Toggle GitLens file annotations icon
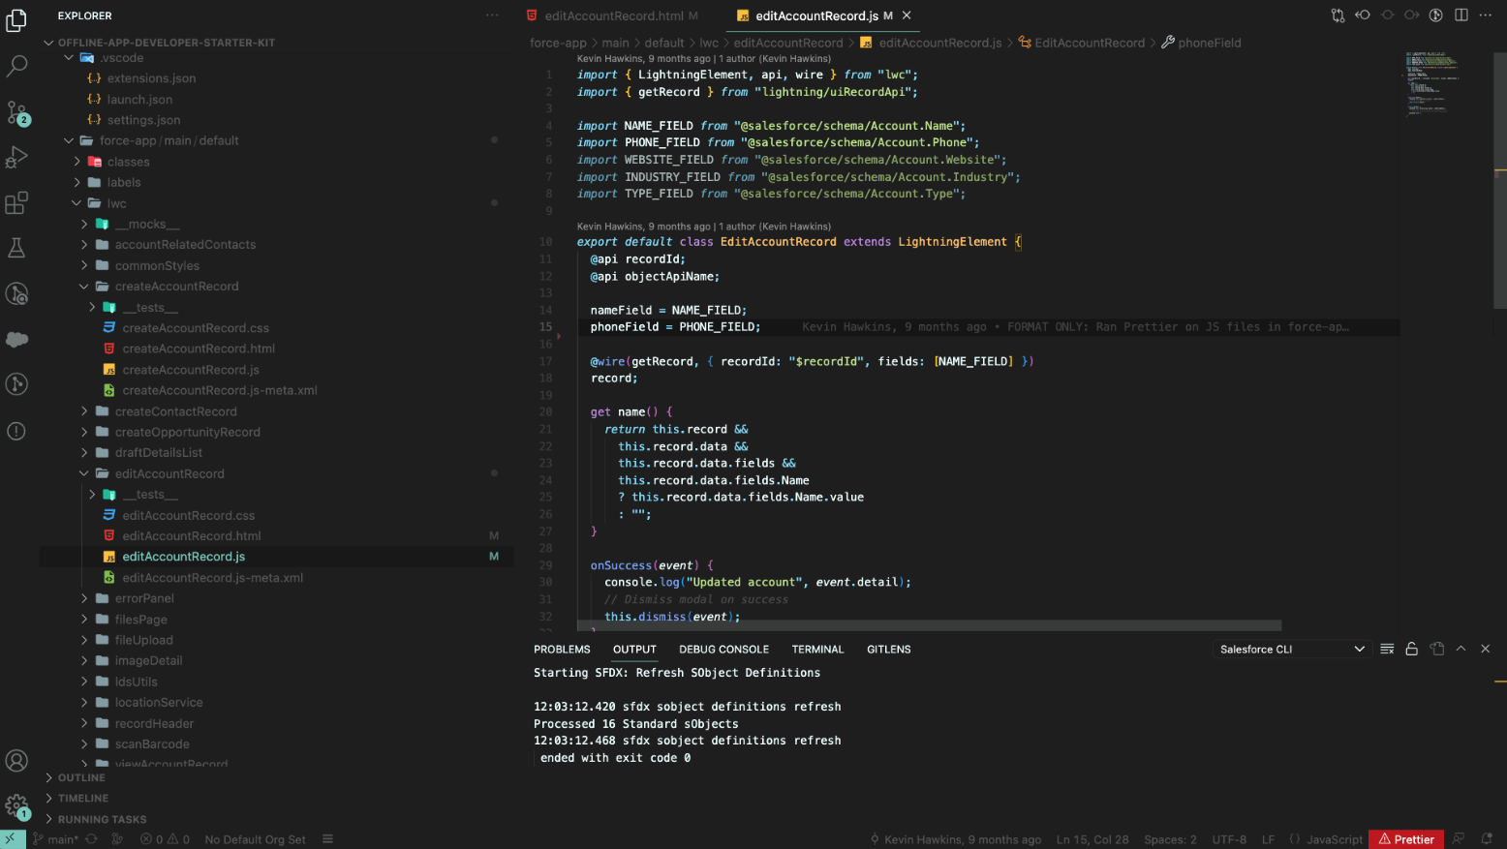Viewport: 1507px width, 849px height. click(x=1436, y=15)
